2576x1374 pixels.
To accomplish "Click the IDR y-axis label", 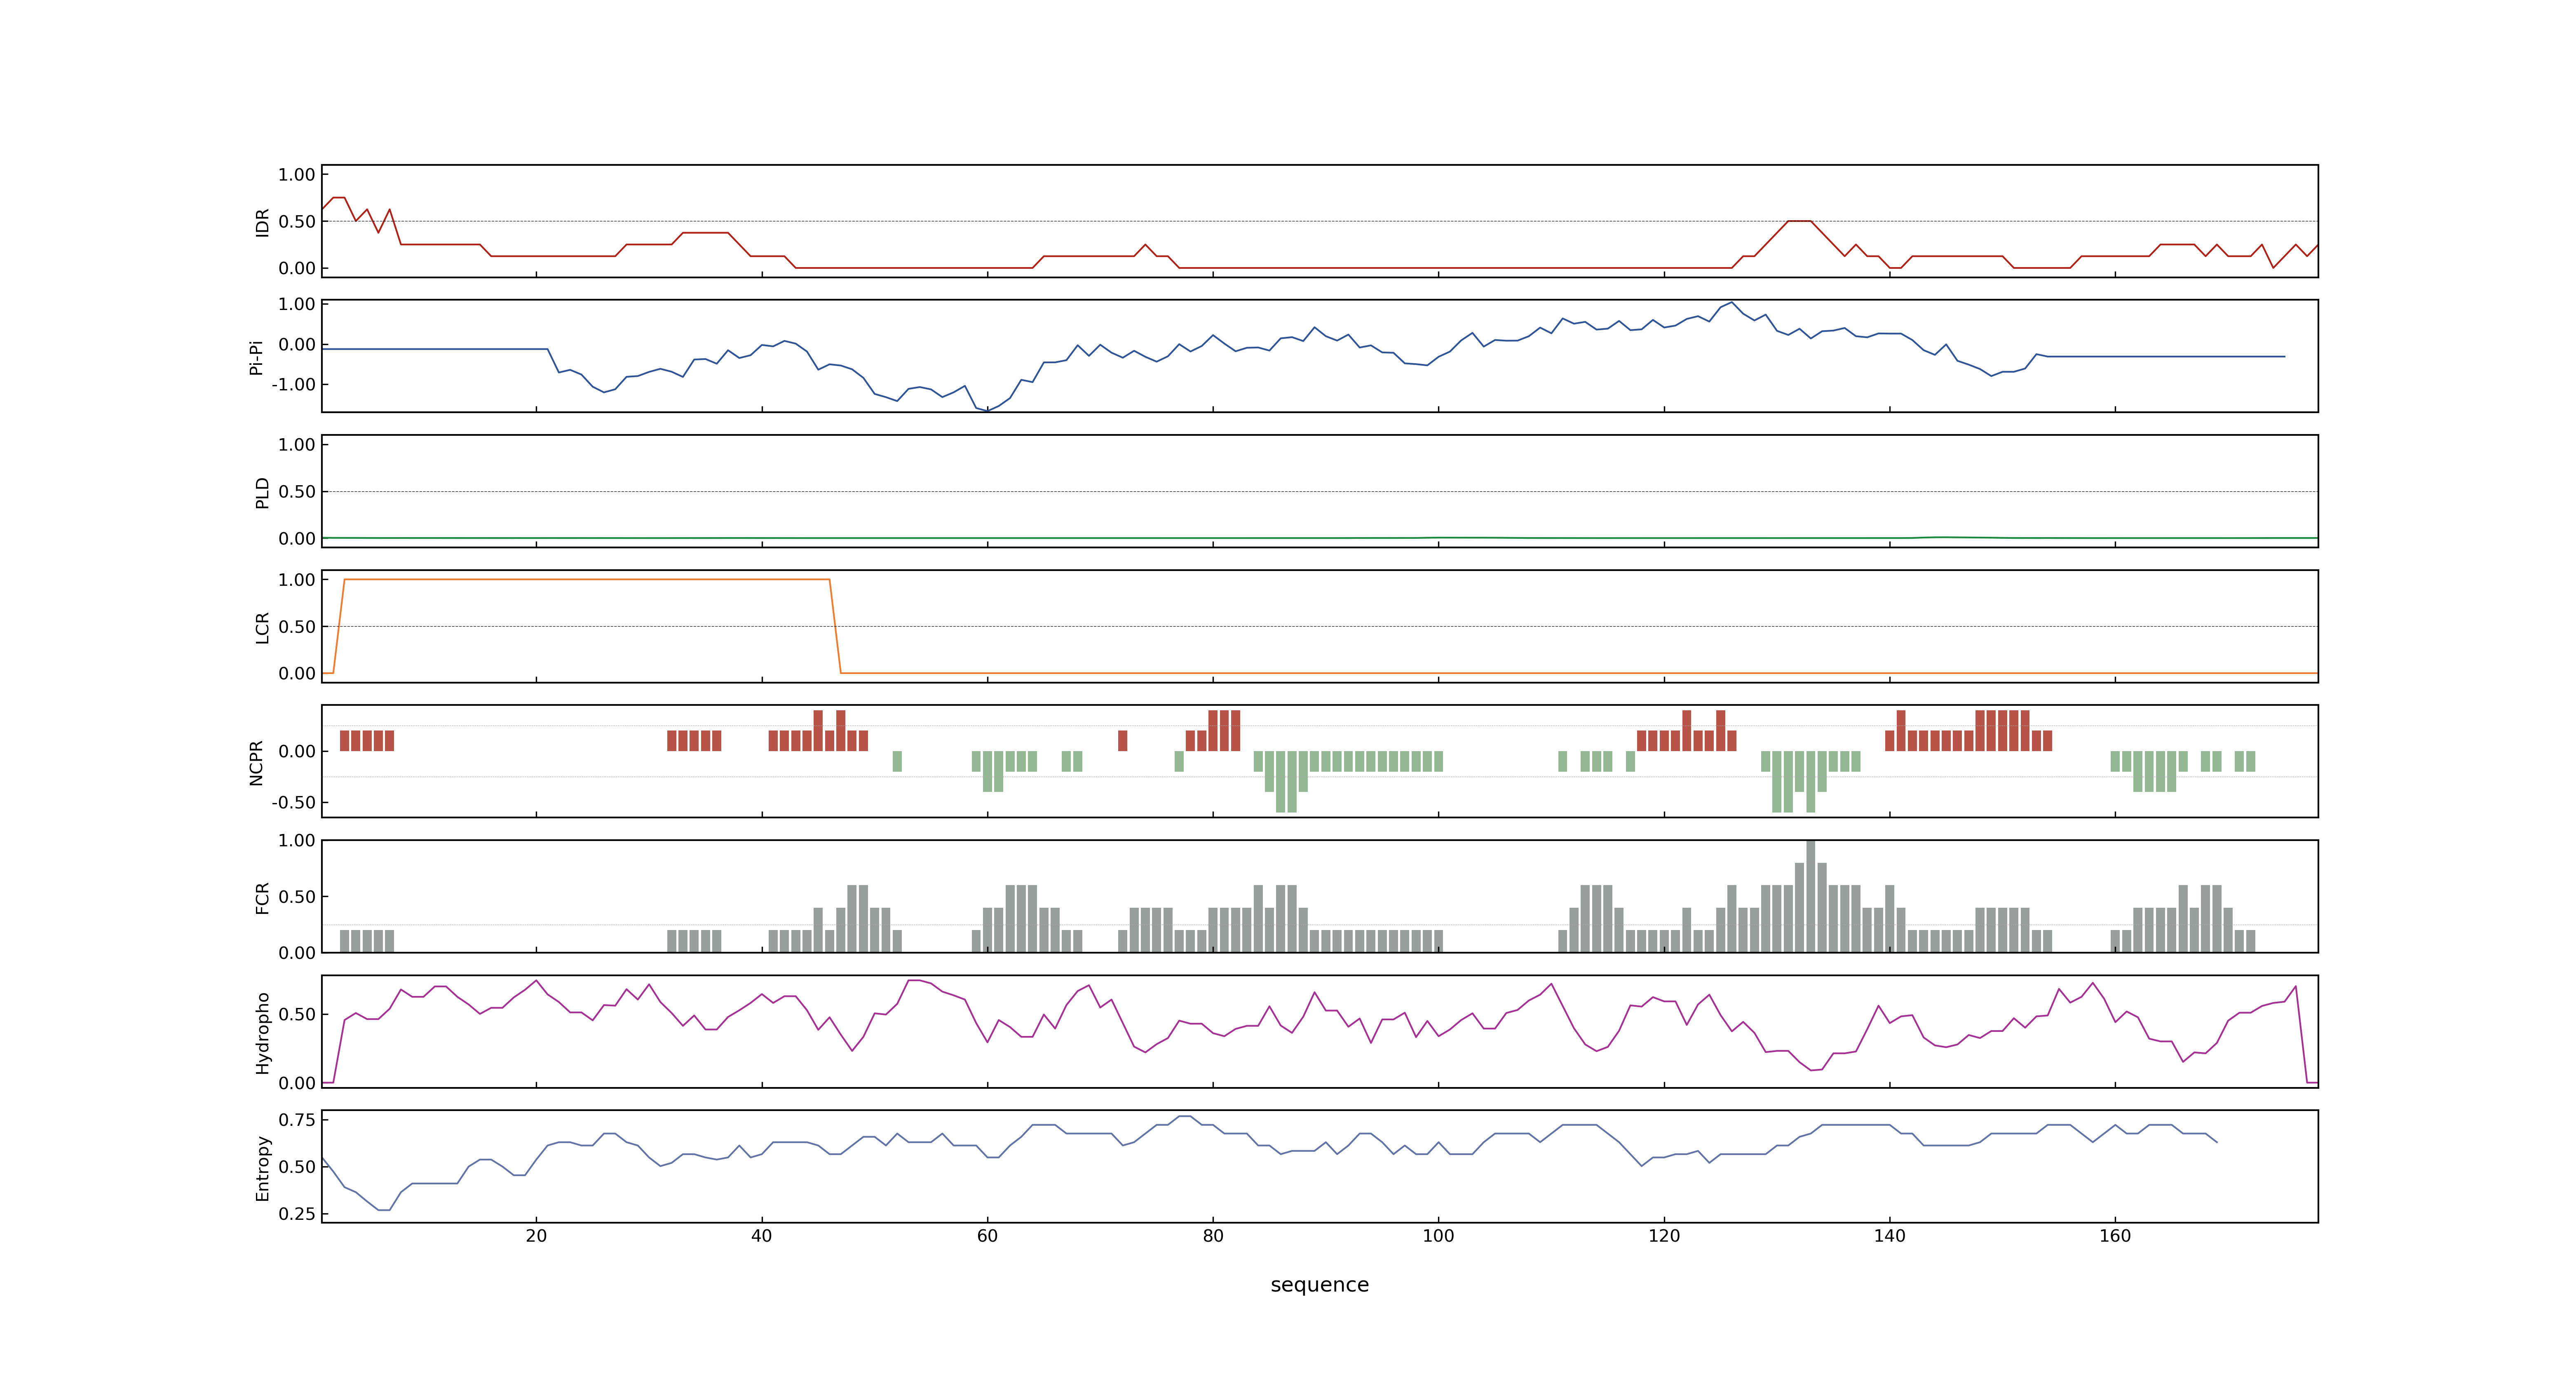I will (262, 222).
